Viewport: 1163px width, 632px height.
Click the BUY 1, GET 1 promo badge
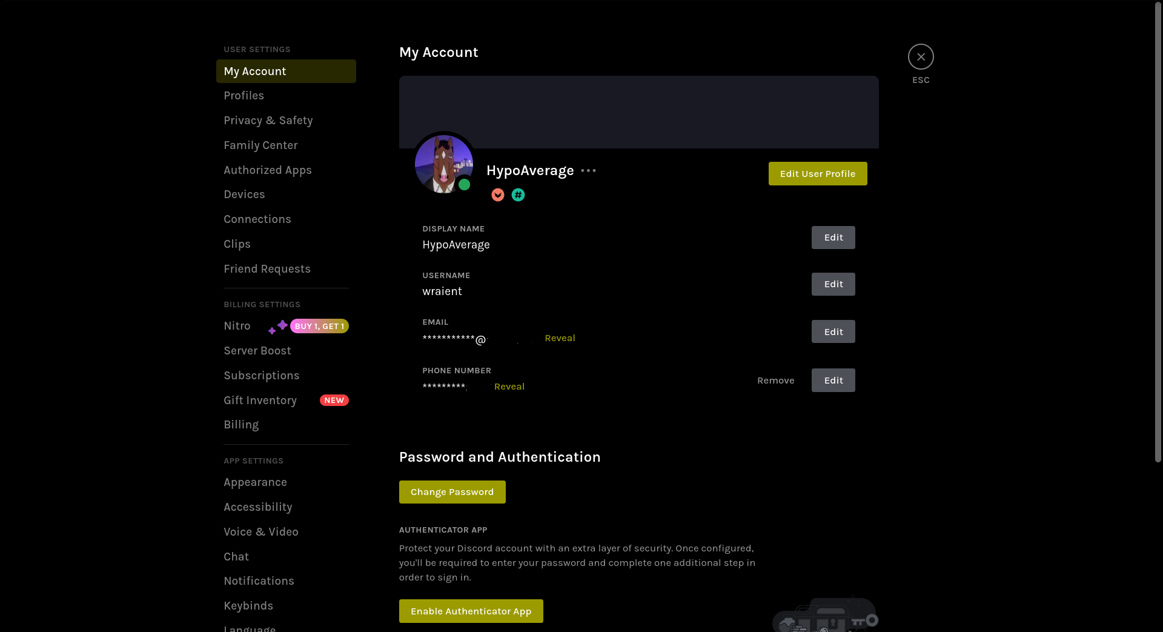(319, 326)
